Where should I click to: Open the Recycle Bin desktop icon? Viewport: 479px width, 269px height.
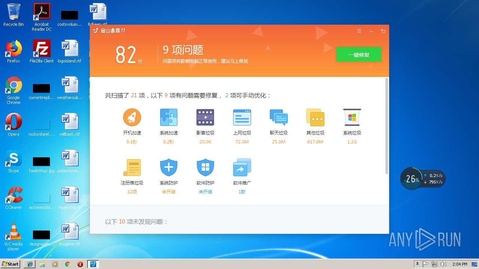13,15
